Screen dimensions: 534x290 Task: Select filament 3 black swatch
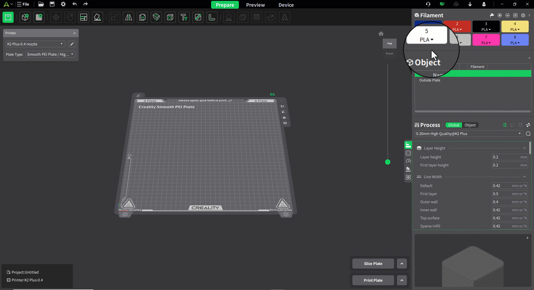click(x=486, y=26)
